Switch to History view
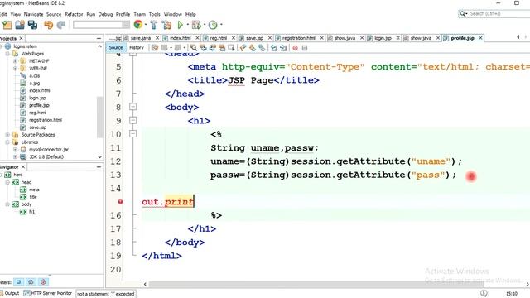530x298 pixels. click(137, 48)
